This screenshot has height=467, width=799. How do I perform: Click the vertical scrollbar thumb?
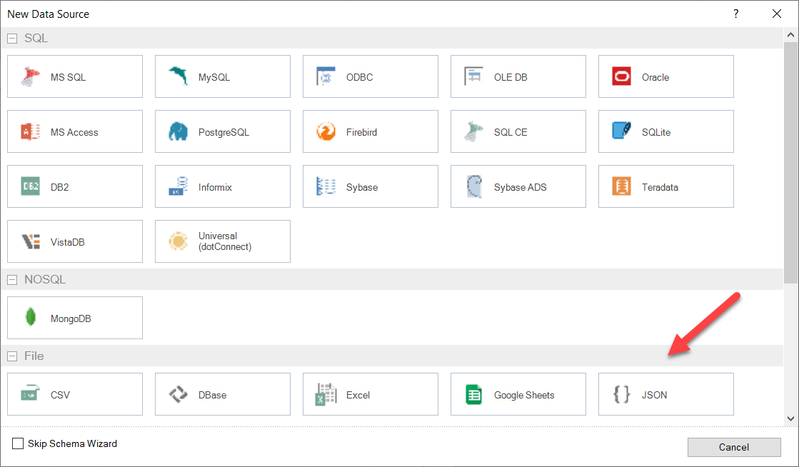pyautogui.click(x=790, y=163)
